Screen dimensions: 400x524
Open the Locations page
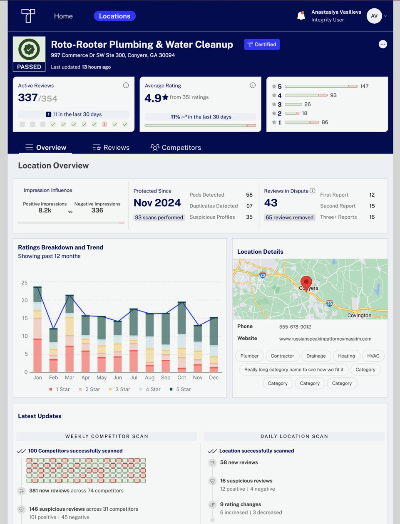coord(115,16)
